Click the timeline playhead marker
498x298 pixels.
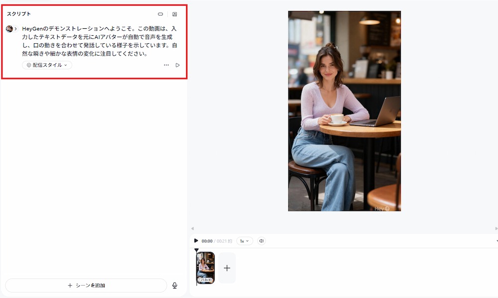(197, 250)
